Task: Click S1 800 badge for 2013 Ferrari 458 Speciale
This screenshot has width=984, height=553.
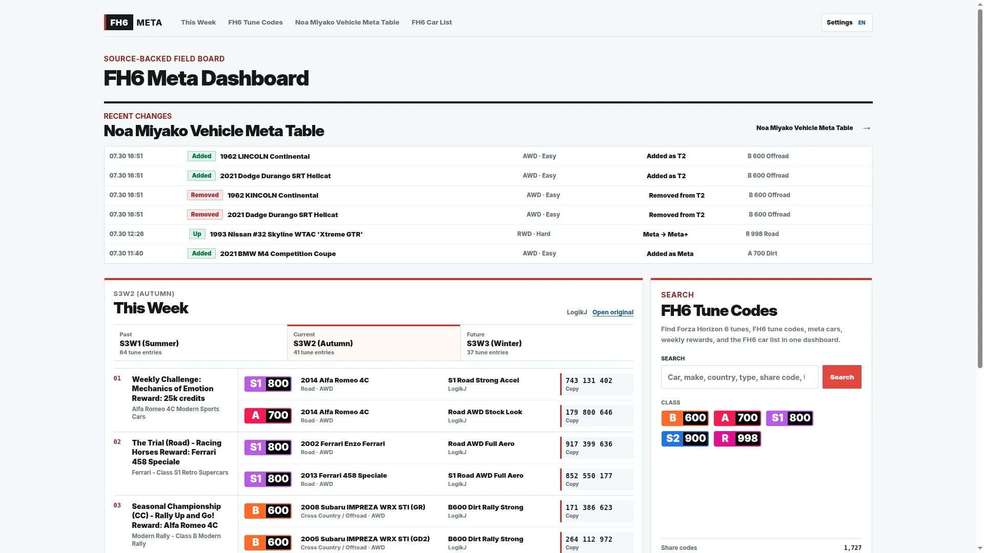Action: point(268,479)
